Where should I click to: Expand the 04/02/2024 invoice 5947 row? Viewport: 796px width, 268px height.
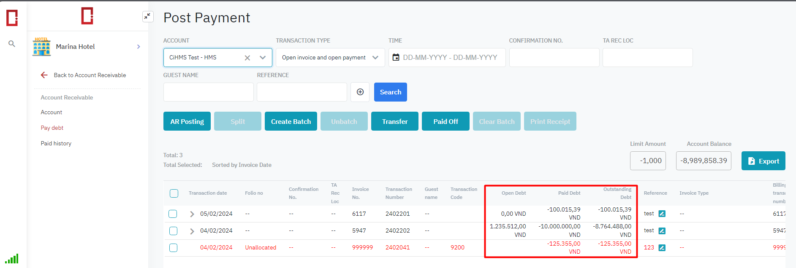[192, 231]
